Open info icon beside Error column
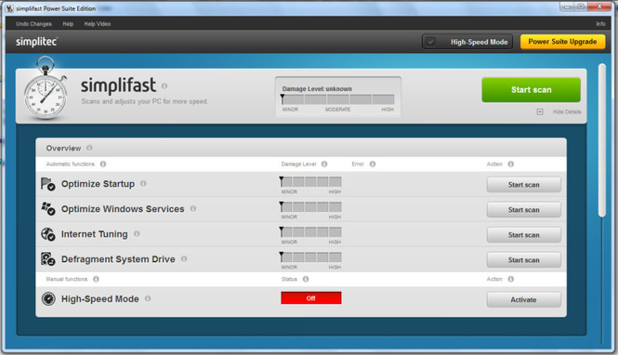618x355 pixels. tap(373, 164)
